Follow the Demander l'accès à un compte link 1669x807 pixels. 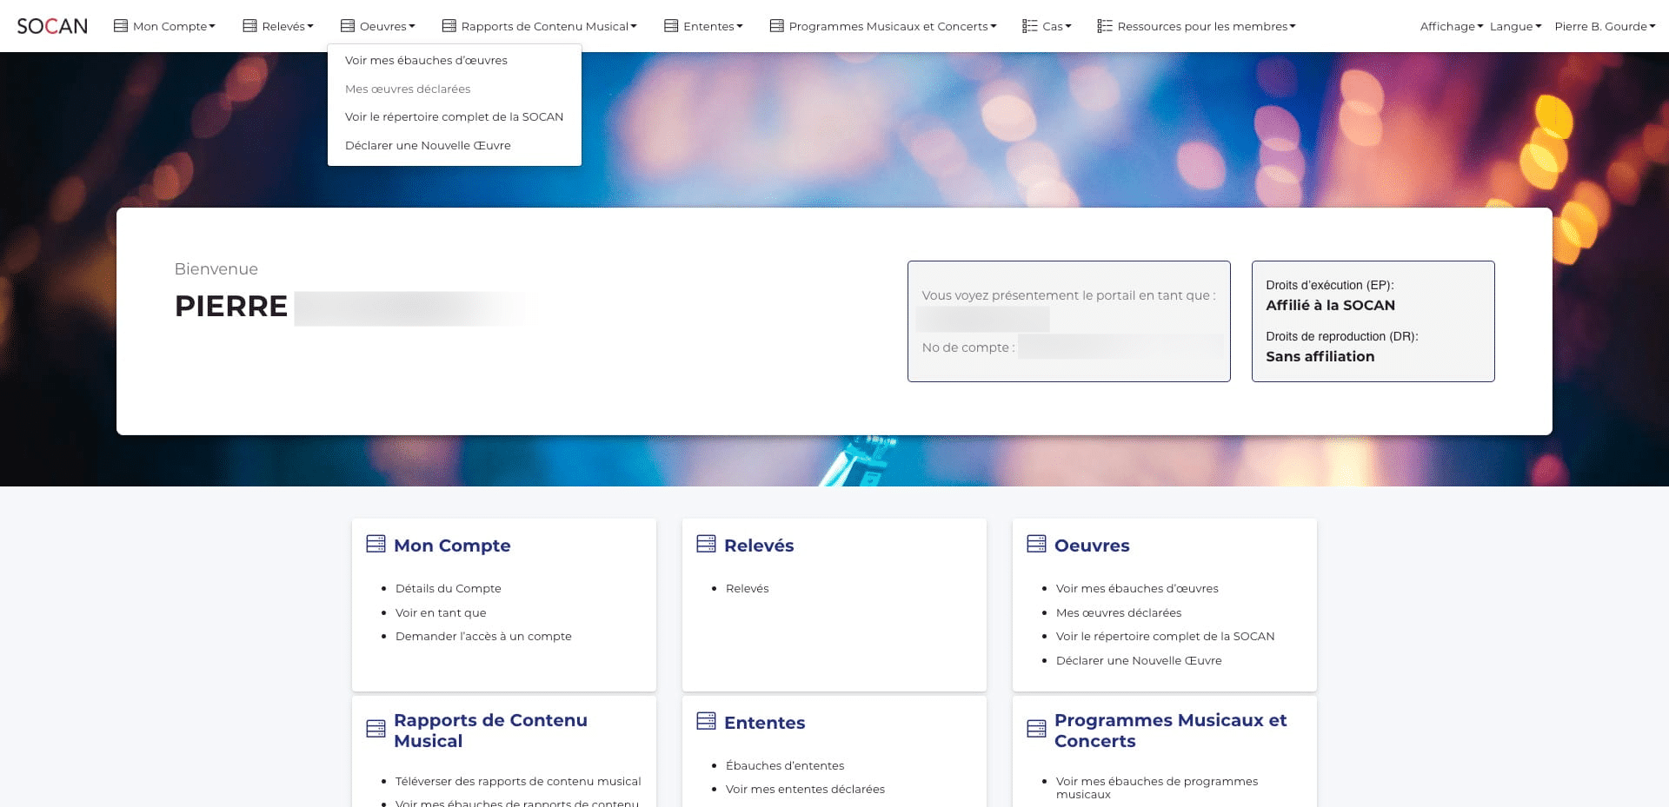[483, 636]
